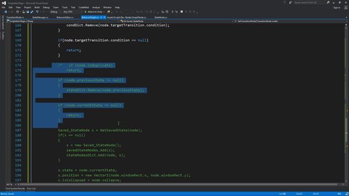The image size is (349, 196).
Task: Click into the Quick Launch search field
Action: pyautogui.click(x=309, y=2)
